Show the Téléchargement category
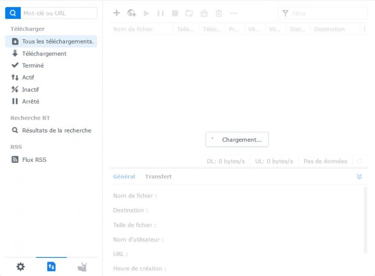The image size is (375, 276). (x=51, y=54)
